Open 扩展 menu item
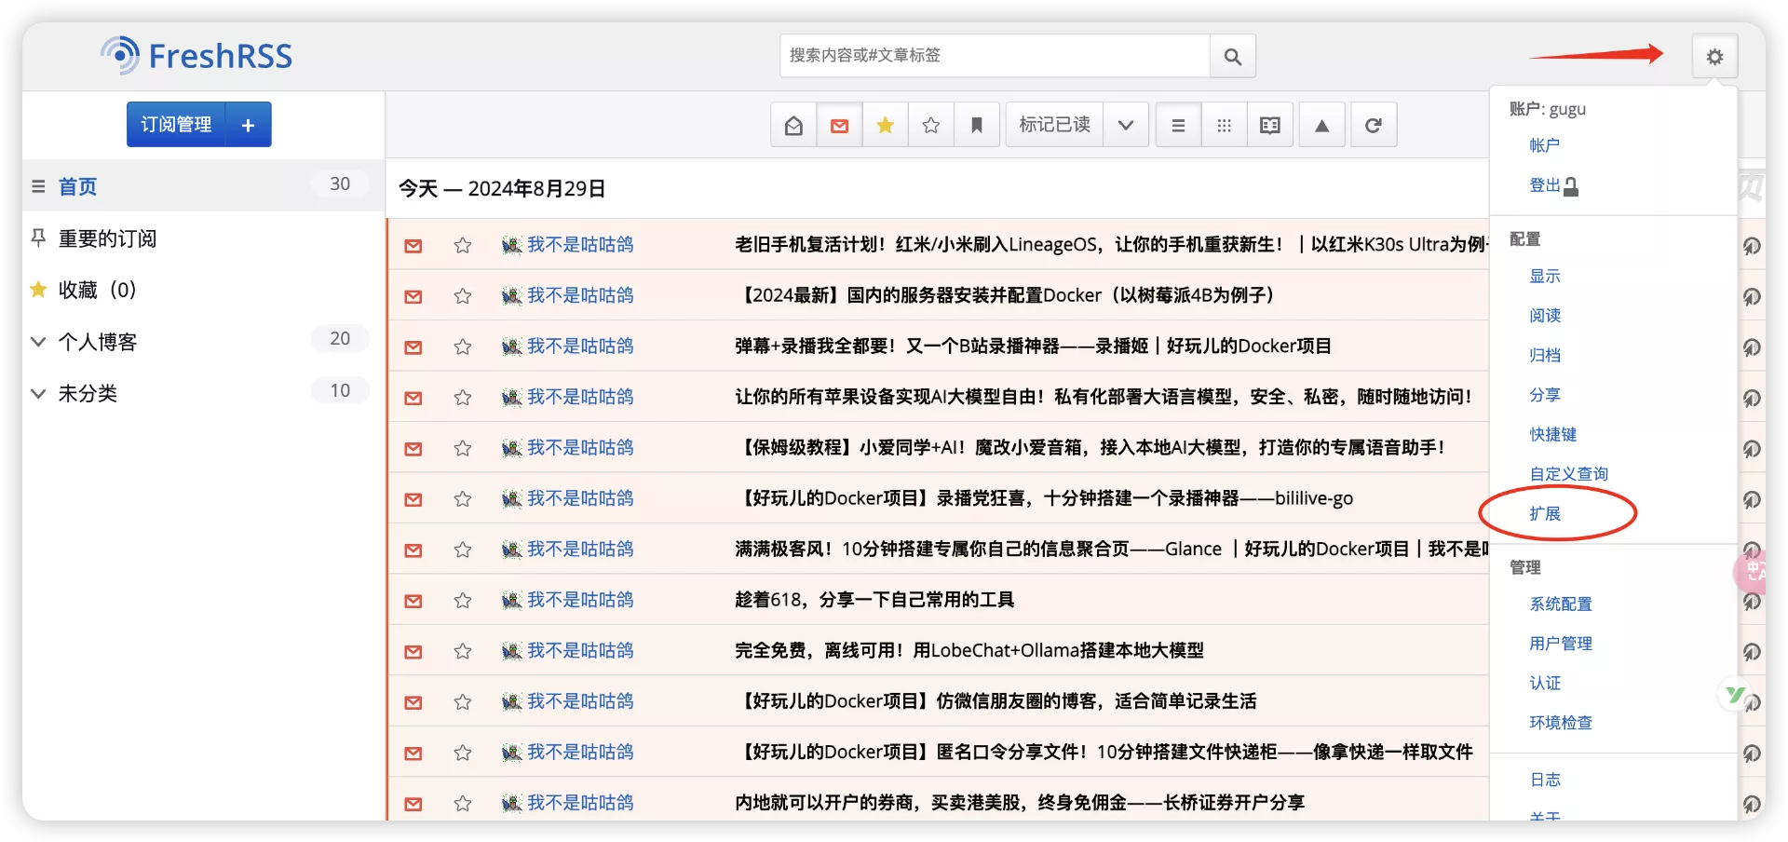 click(x=1544, y=513)
